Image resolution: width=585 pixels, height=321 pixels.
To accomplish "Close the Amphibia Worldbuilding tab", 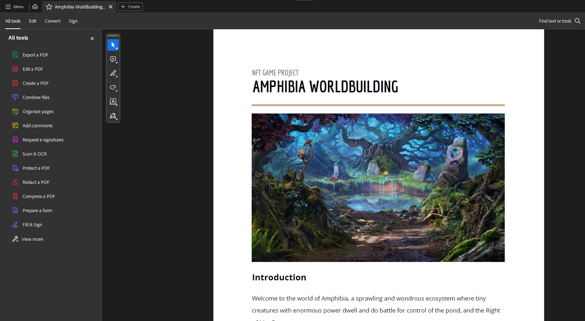I will click(x=111, y=7).
